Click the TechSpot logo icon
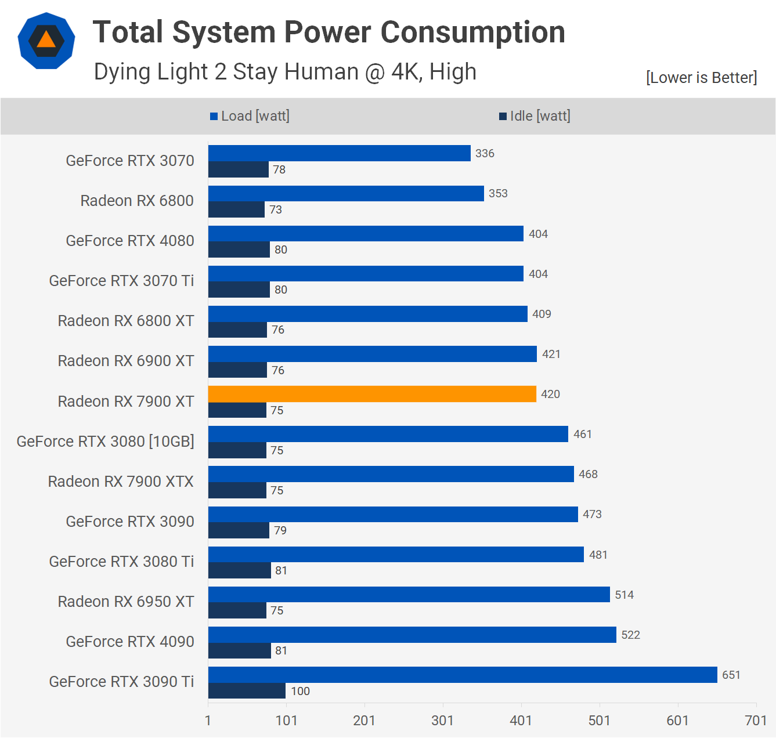The height and width of the screenshot is (738, 776). 46,41
